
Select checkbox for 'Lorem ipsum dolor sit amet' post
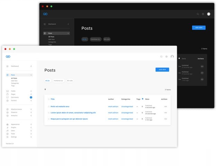pos(49,113)
